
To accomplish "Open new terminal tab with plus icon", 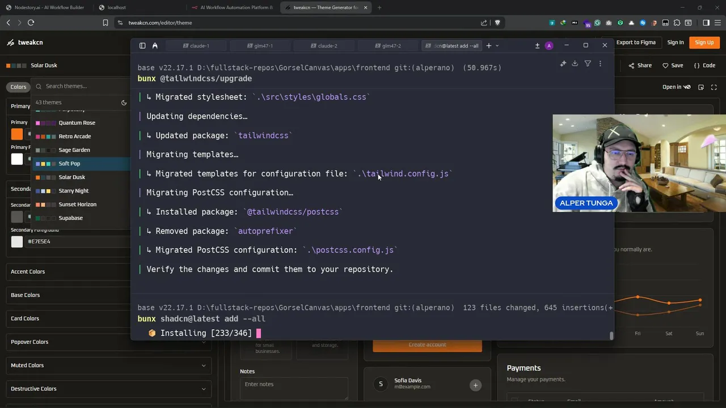I will [488, 45].
